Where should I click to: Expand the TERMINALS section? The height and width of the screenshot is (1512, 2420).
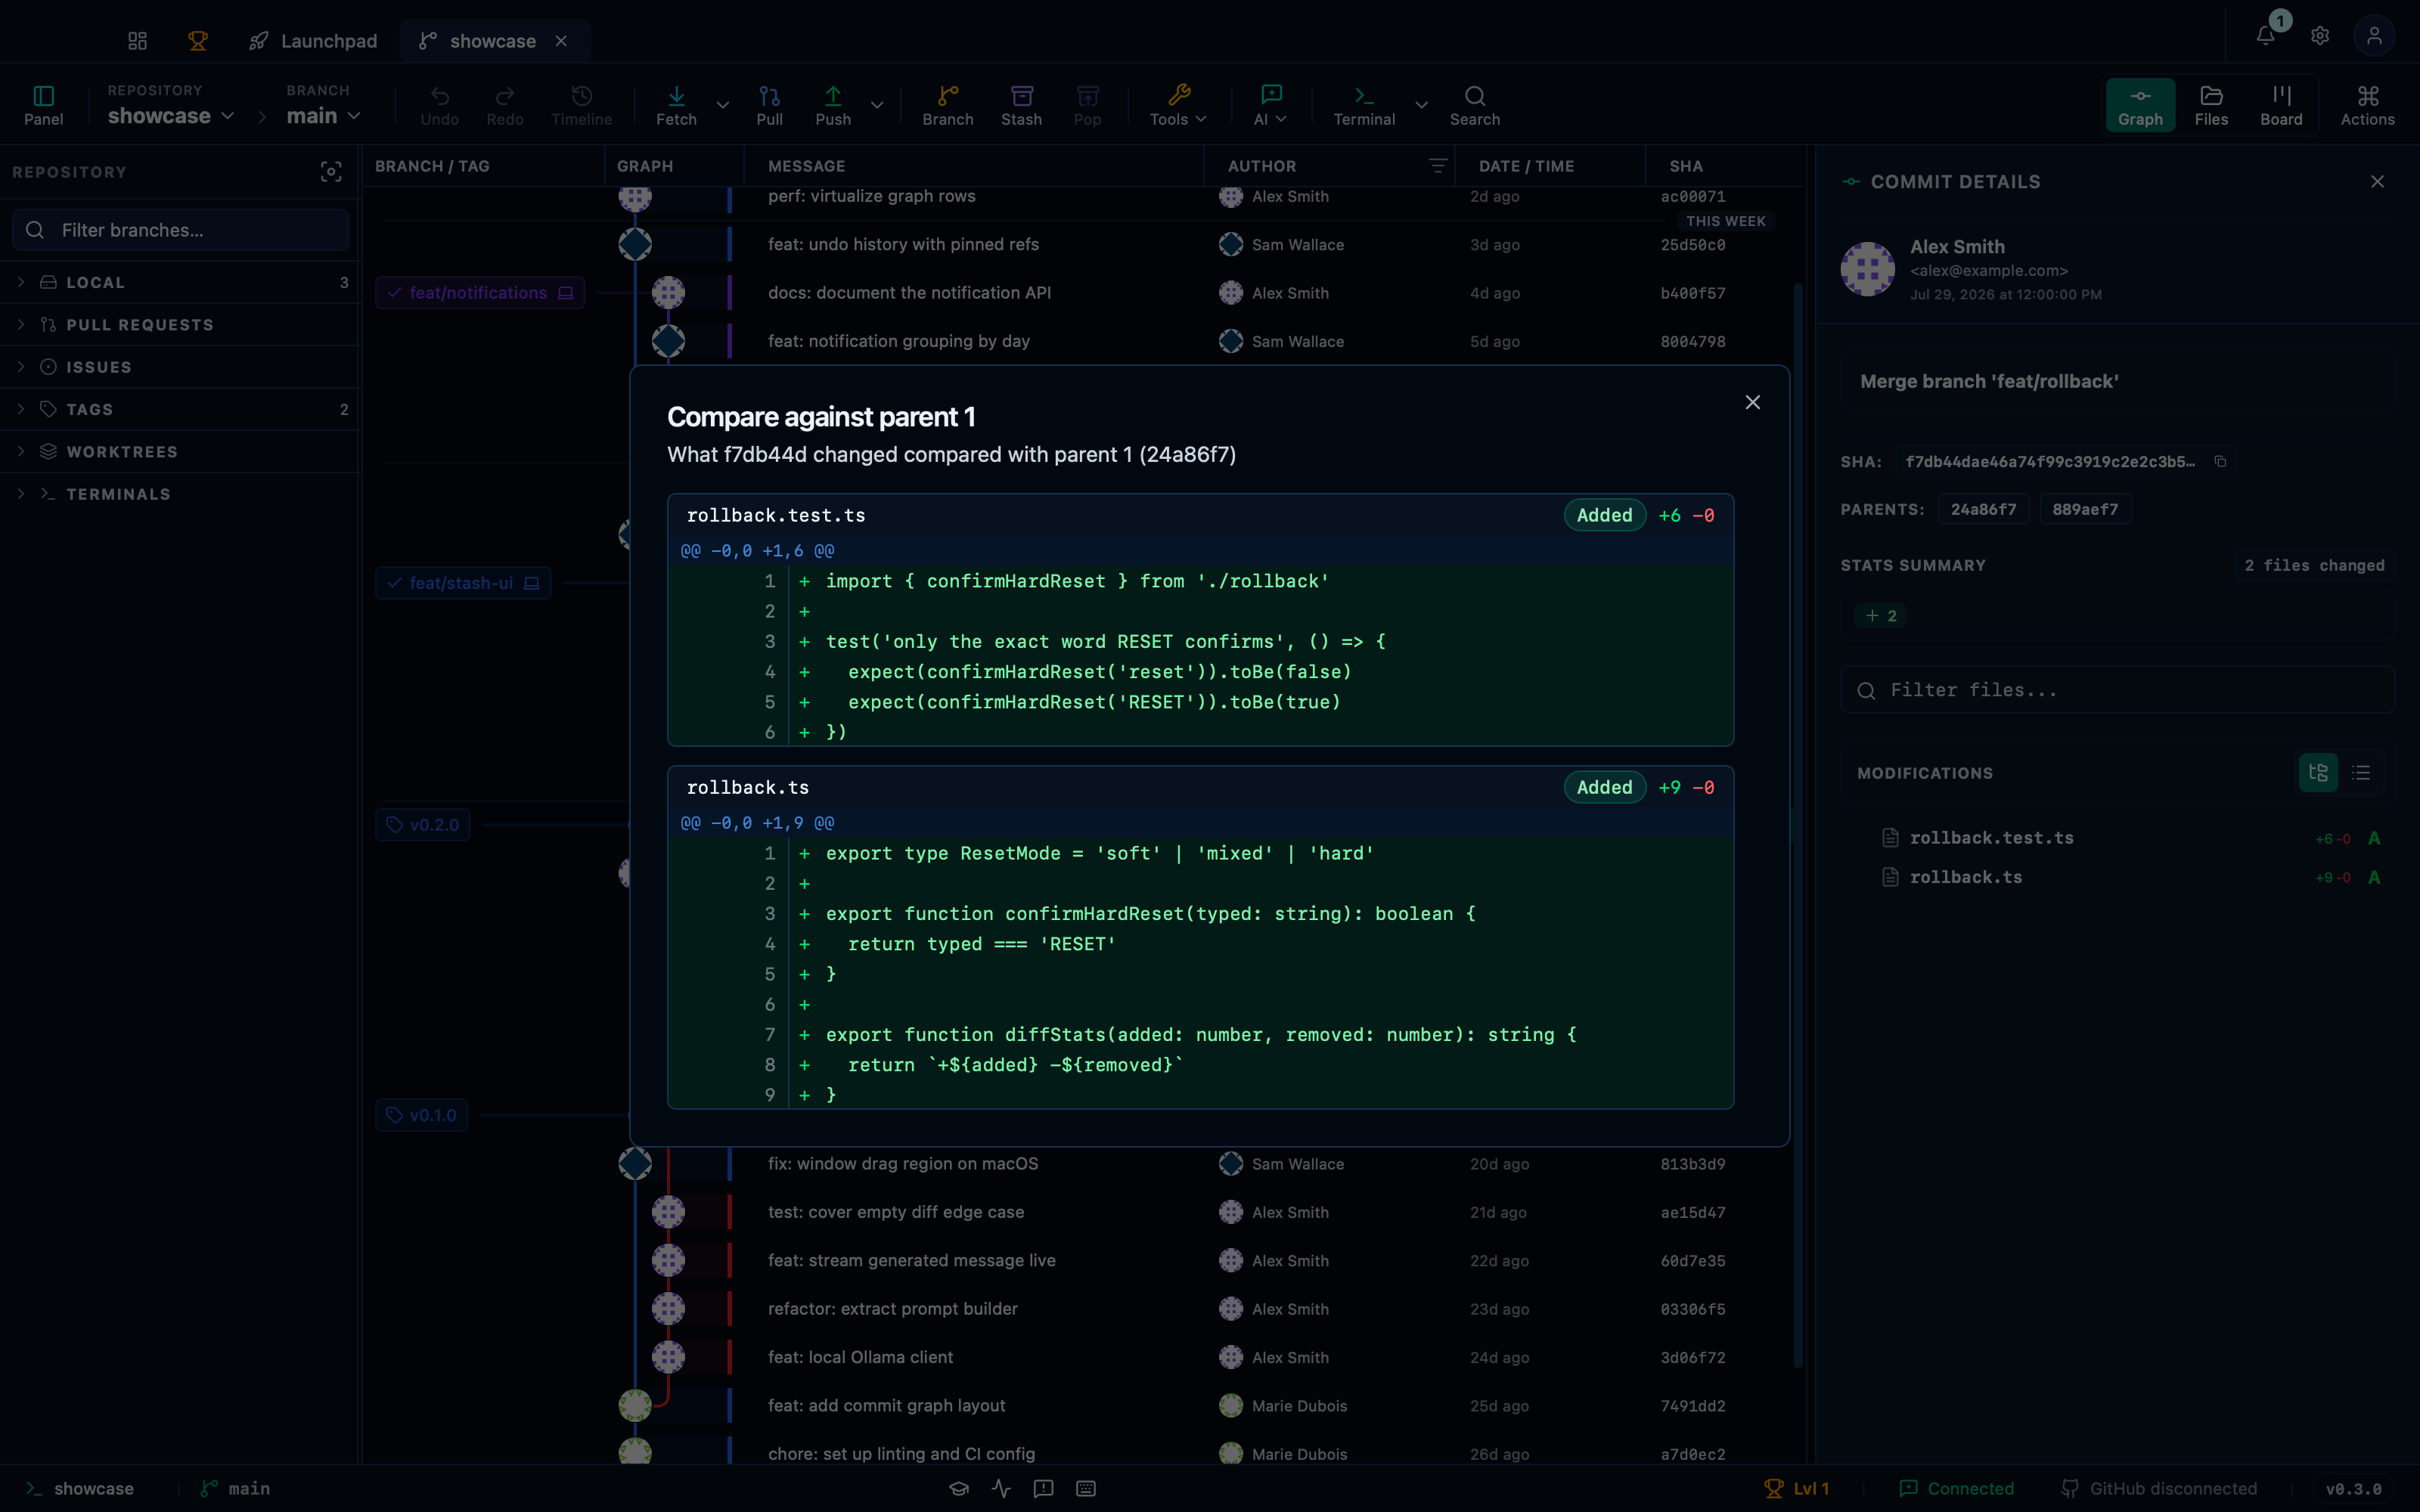[x=180, y=494]
